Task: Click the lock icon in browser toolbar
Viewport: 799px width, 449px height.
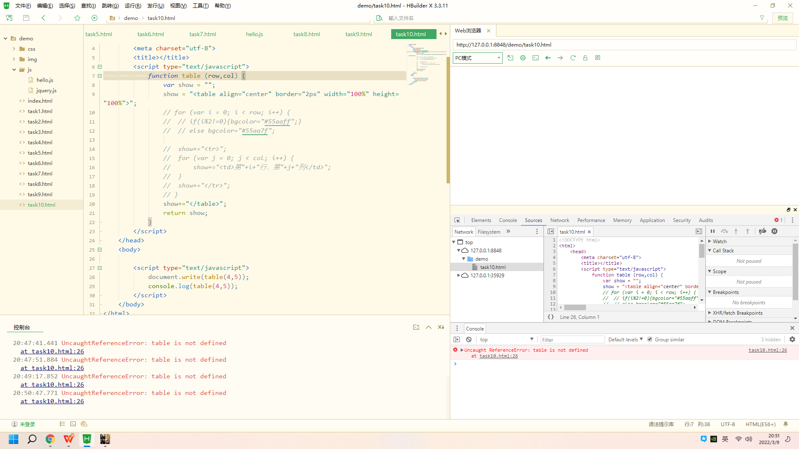Action: pyautogui.click(x=586, y=58)
